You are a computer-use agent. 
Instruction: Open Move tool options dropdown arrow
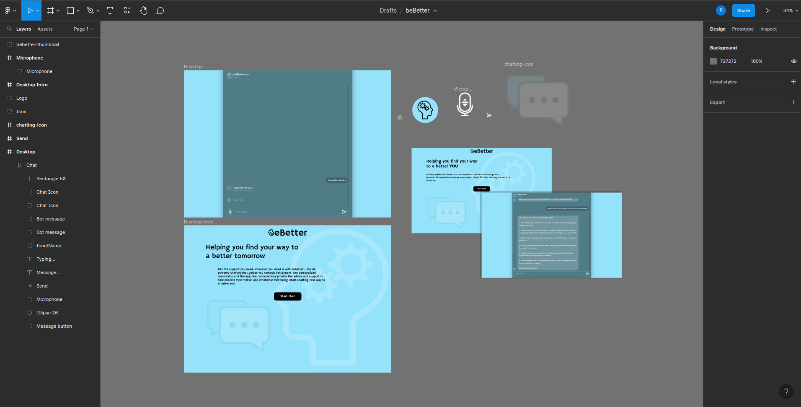point(38,10)
